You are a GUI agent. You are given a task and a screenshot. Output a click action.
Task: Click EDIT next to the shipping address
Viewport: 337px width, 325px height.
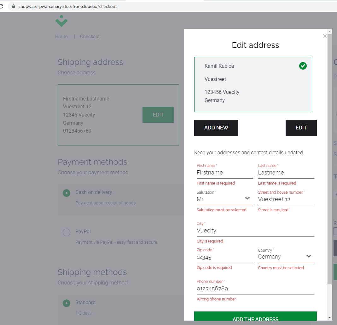tap(158, 115)
